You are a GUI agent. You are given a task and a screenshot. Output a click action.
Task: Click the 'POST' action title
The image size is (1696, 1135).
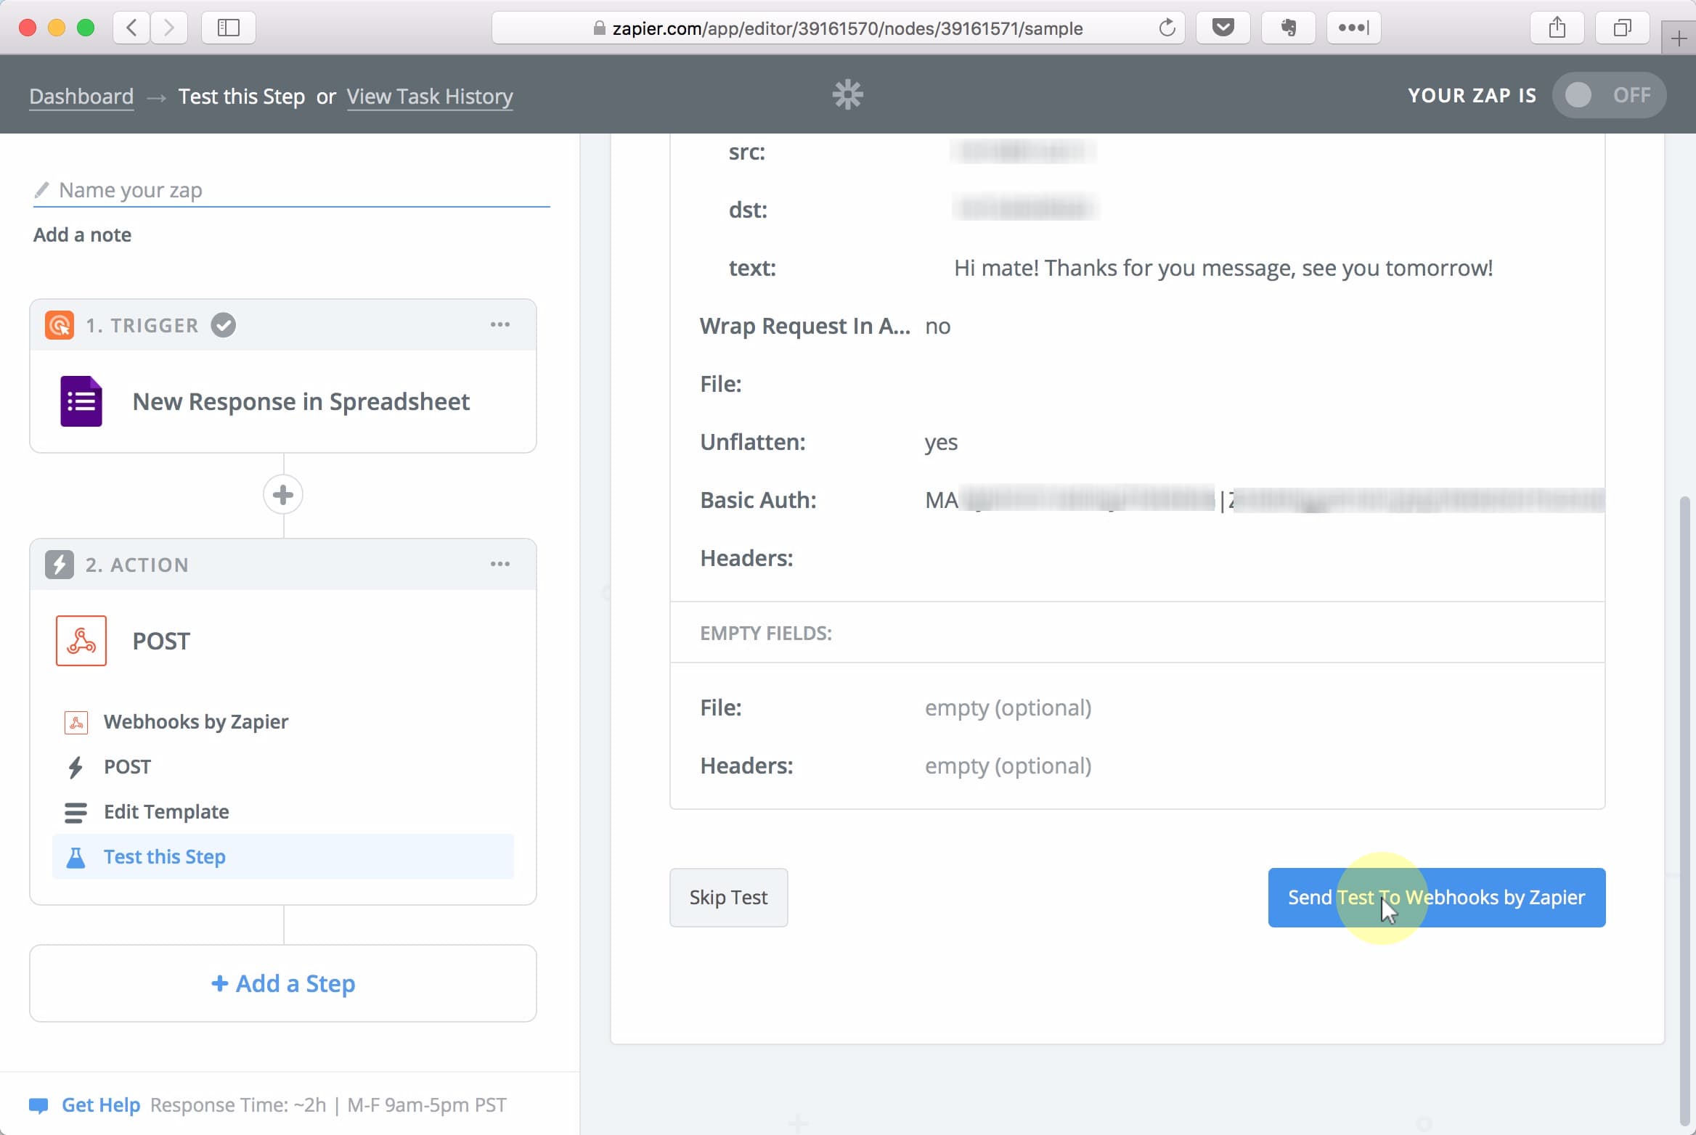pyautogui.click(x=161, y=641)
